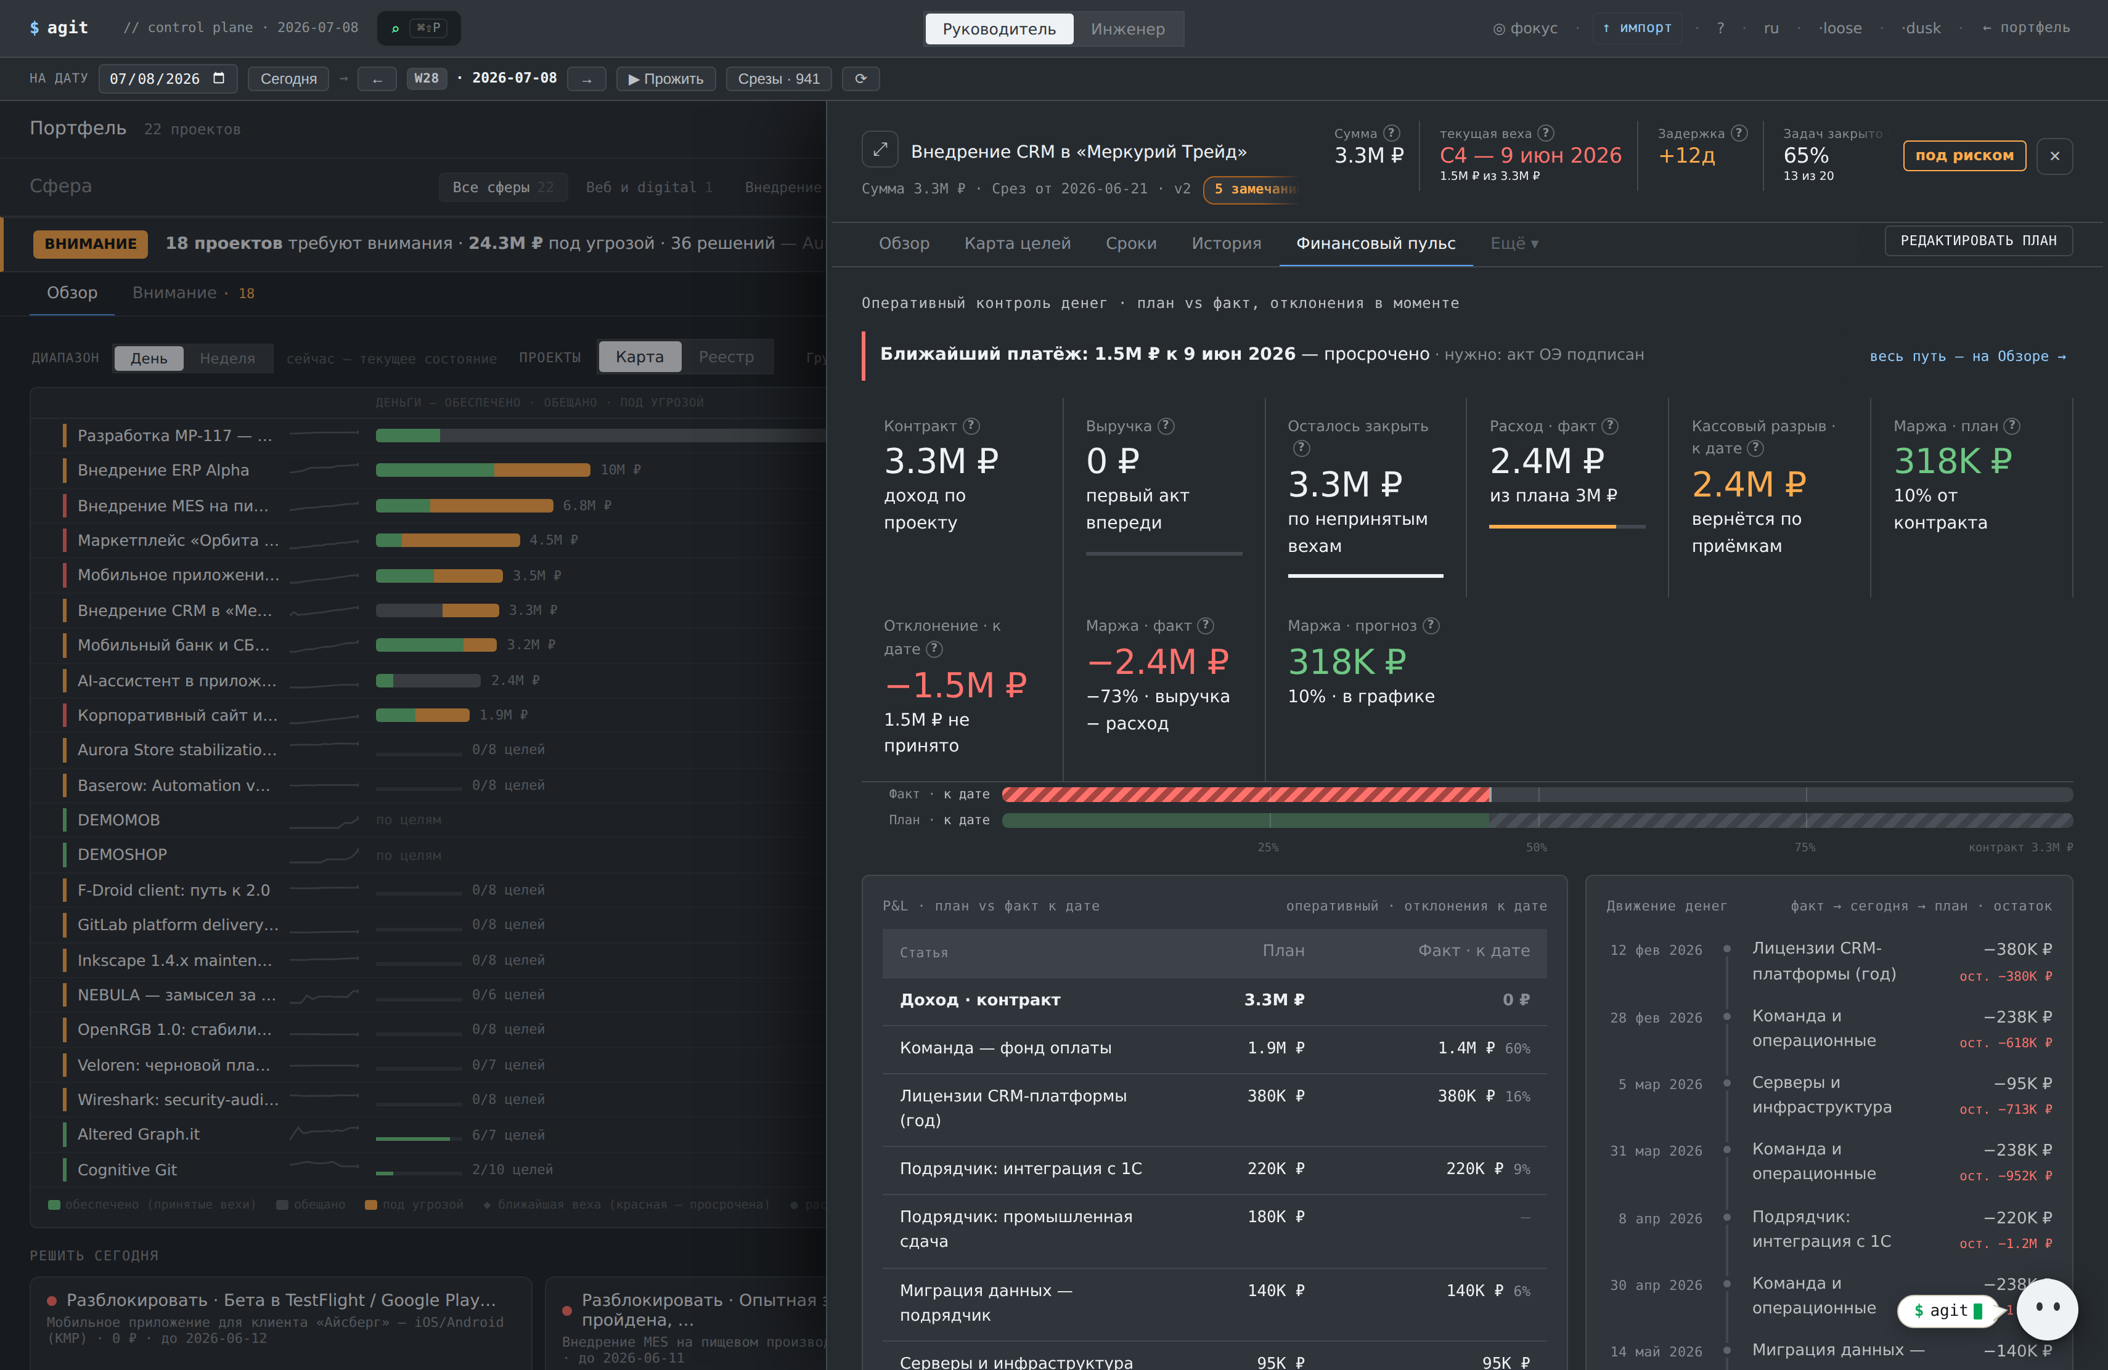Image resolution: width=2108 pixels, height=1370 pixels.
Task: Switch role to Инженер
Action: 1127,28
